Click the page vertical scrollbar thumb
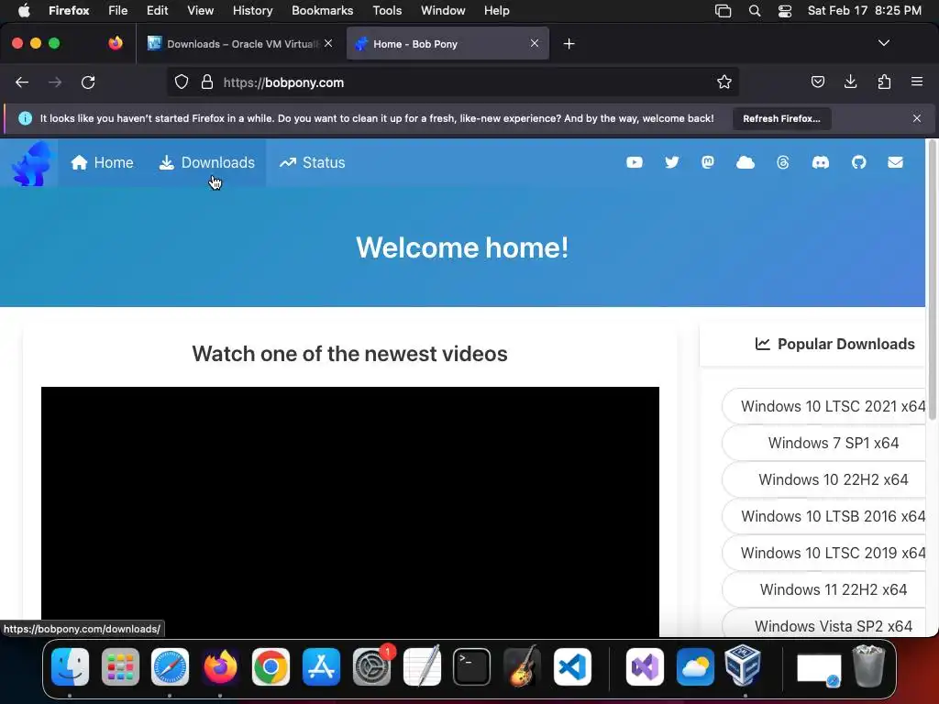 tap(932, 279)
